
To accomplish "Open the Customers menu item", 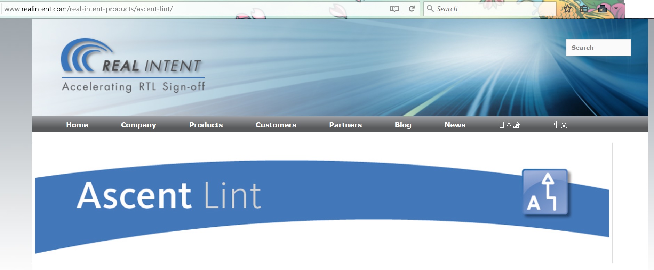I will (276, 125).
